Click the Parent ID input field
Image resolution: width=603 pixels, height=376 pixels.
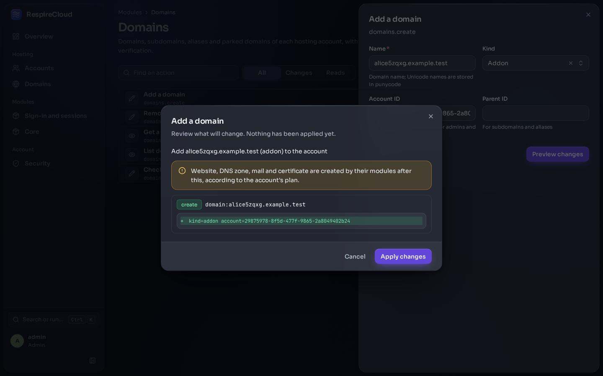(x=536, y=113)
